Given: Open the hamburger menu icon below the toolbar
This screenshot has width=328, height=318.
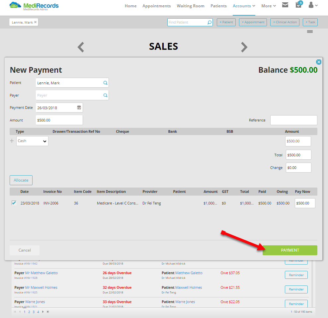Looking at the screenshot, I should click(x=310, y=32).
